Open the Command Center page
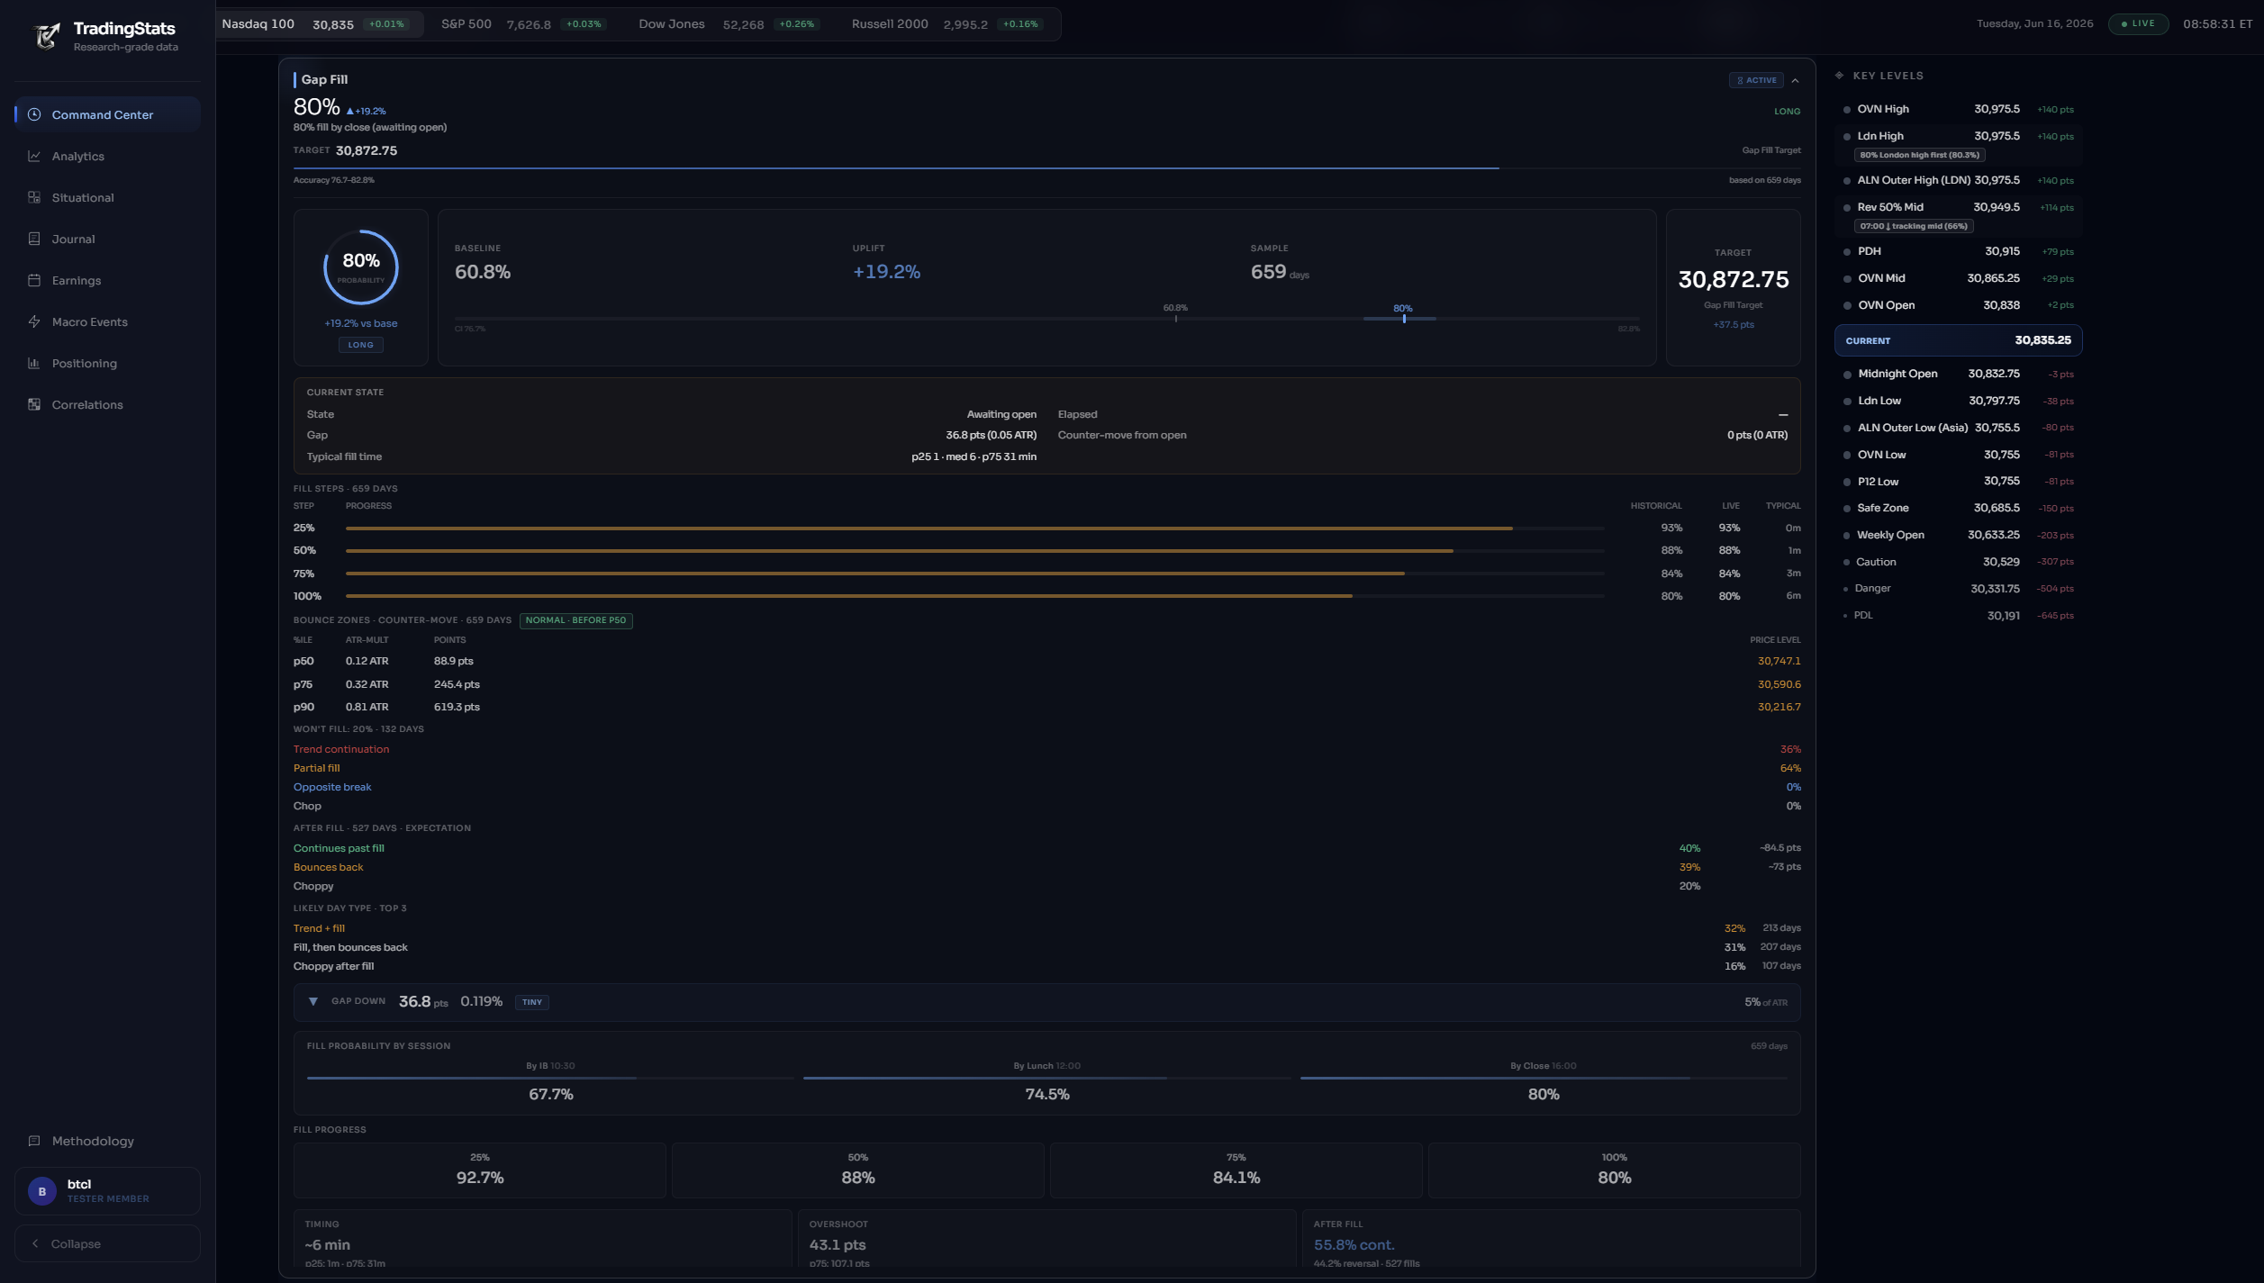 tap(107, 114)
